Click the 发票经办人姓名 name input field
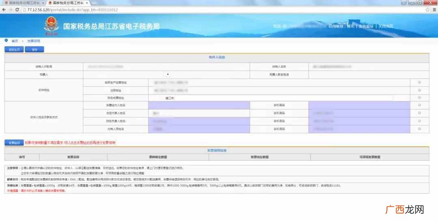This screenshot has width=438, height=221. coord(199,105)
